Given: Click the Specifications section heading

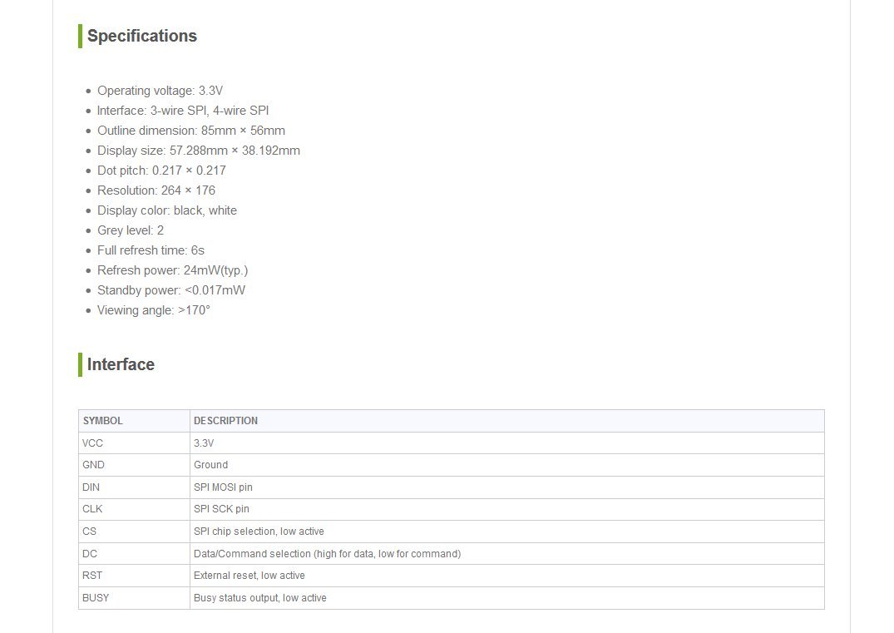Looking at the screenshot, I should [141, 36].
